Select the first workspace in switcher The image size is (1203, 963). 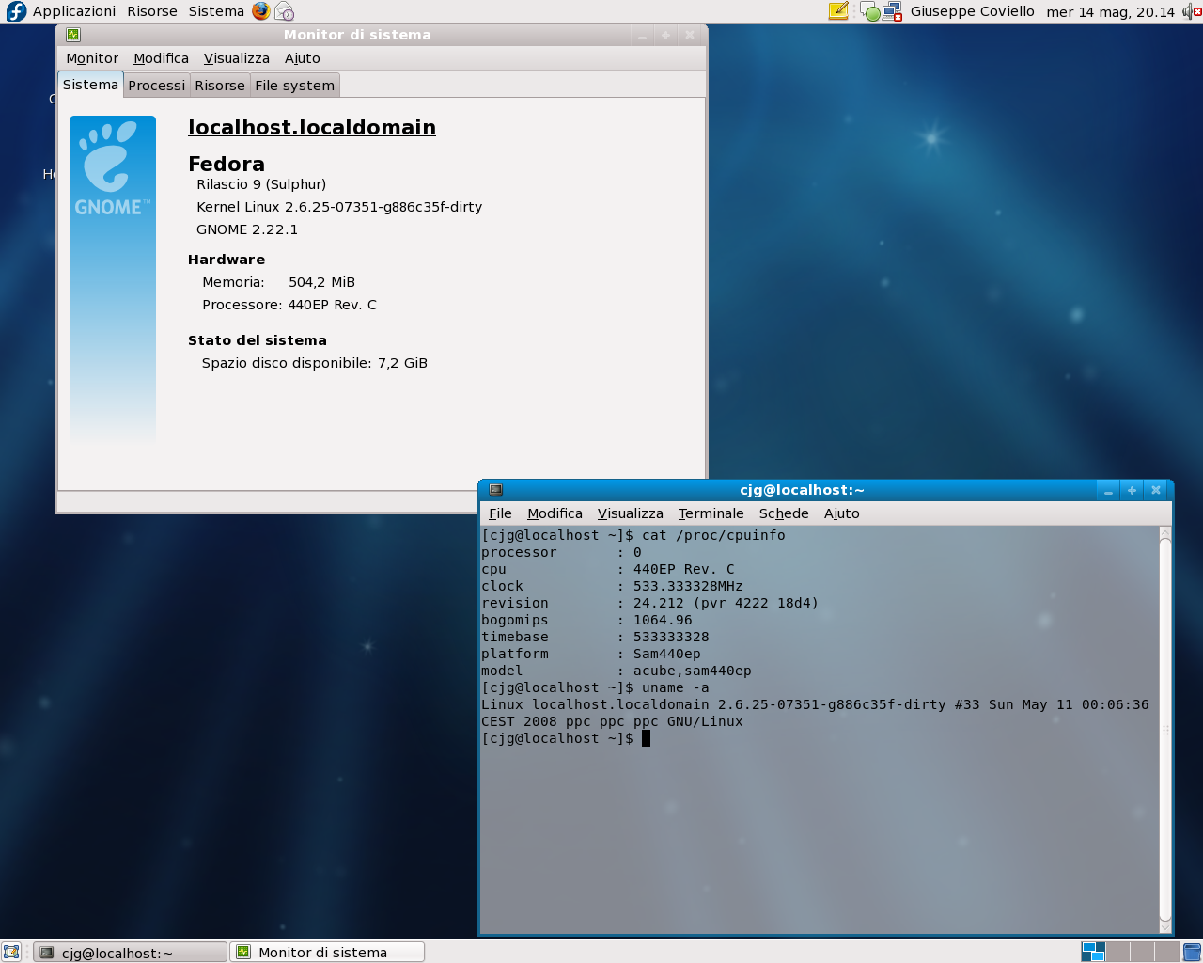click(x=1093, y=952)
